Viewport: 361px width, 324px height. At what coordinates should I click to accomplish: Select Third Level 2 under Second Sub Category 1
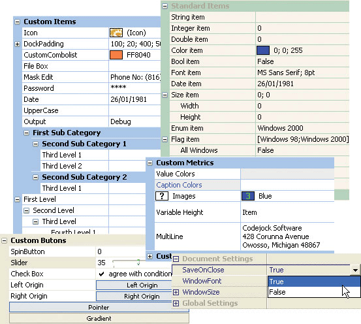coord(93,166)
